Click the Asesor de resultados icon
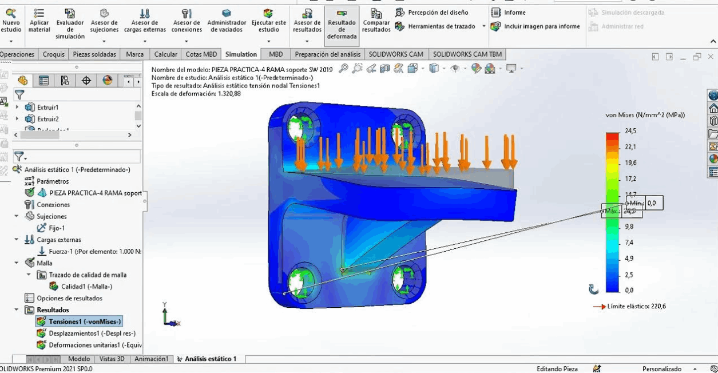 pos(307,14)
